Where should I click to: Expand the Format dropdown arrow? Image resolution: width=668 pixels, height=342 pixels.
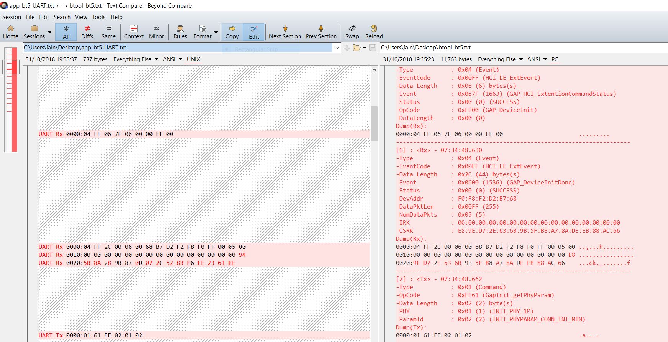(216, 32)
